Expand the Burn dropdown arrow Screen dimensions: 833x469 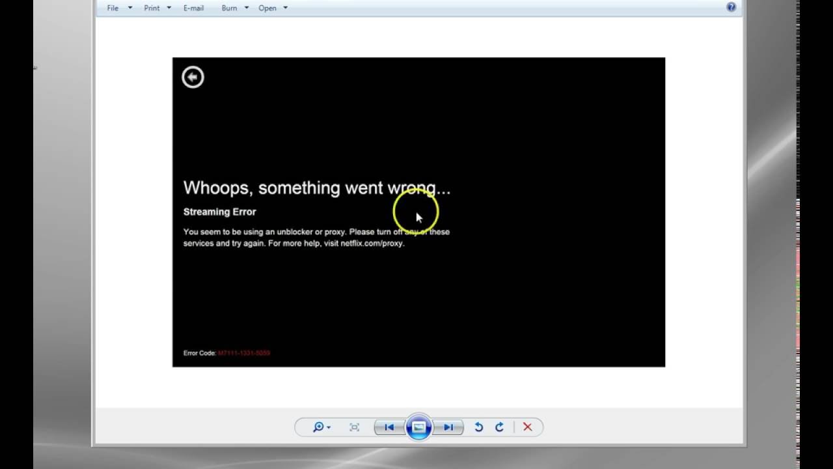click(247, 8)
